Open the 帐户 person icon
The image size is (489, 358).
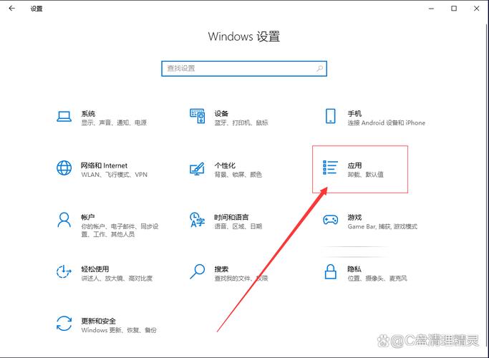click(64, 220)
